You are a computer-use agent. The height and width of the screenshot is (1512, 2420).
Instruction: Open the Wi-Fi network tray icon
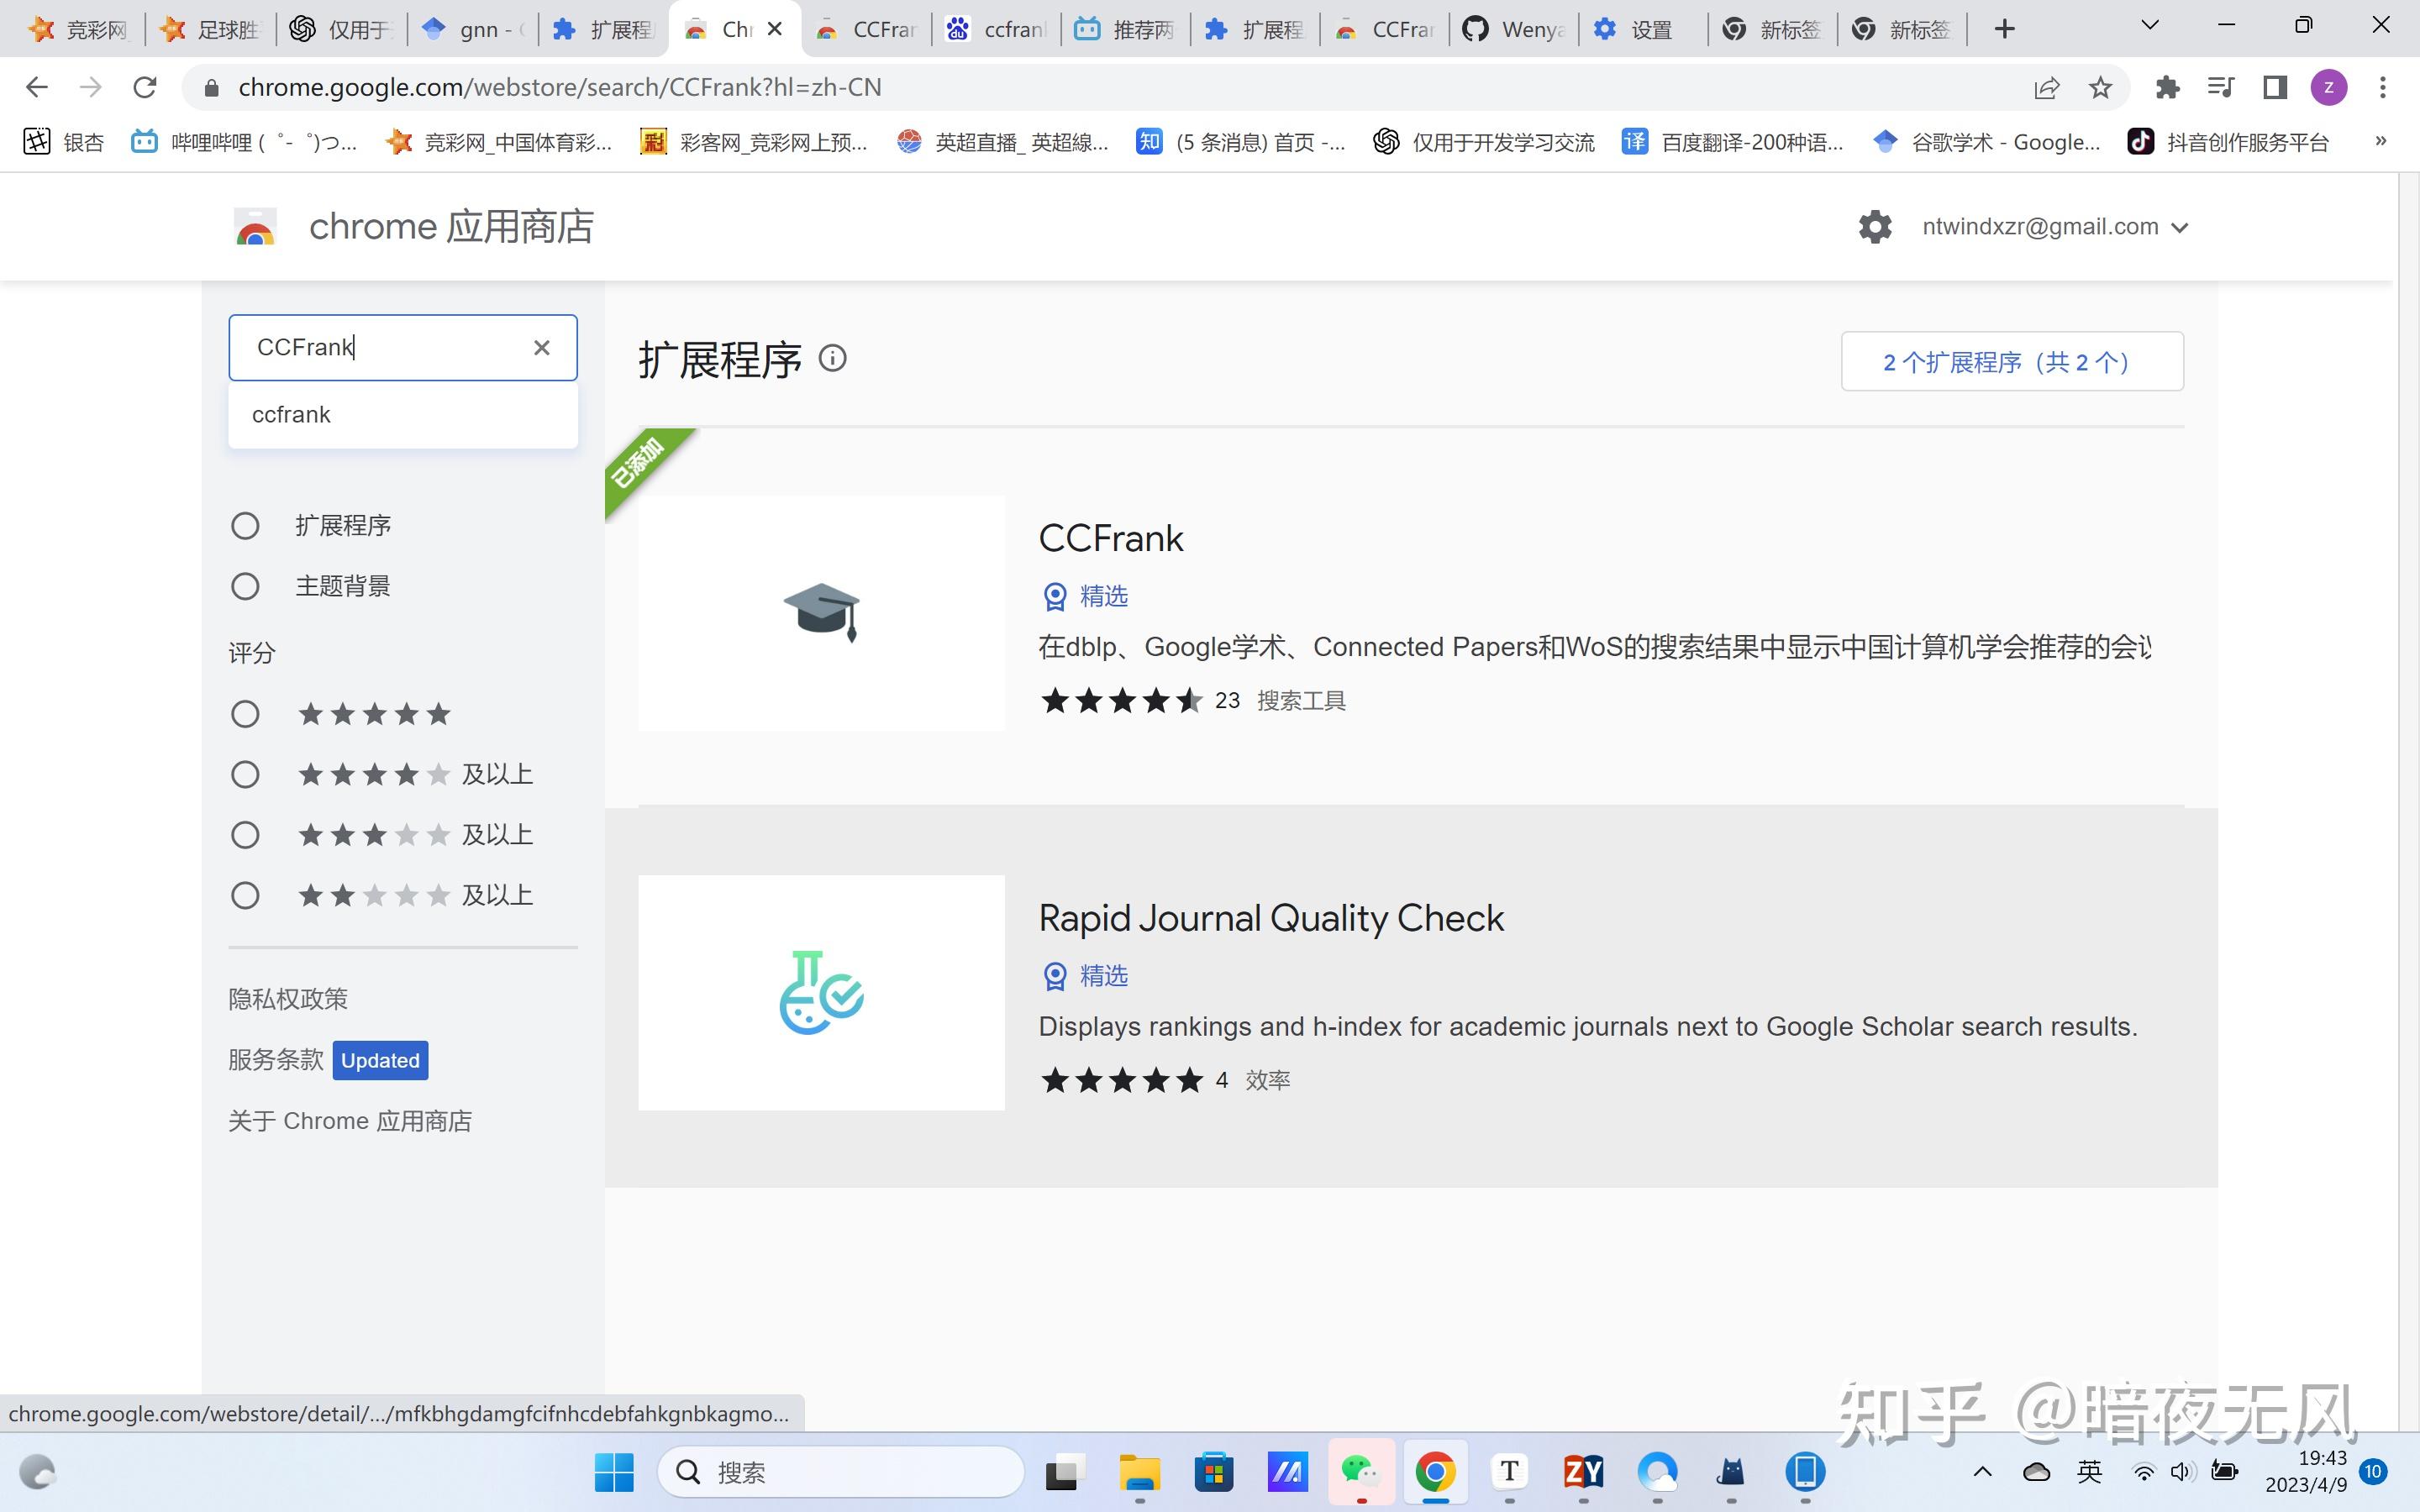click(x=2143, y=1472)
